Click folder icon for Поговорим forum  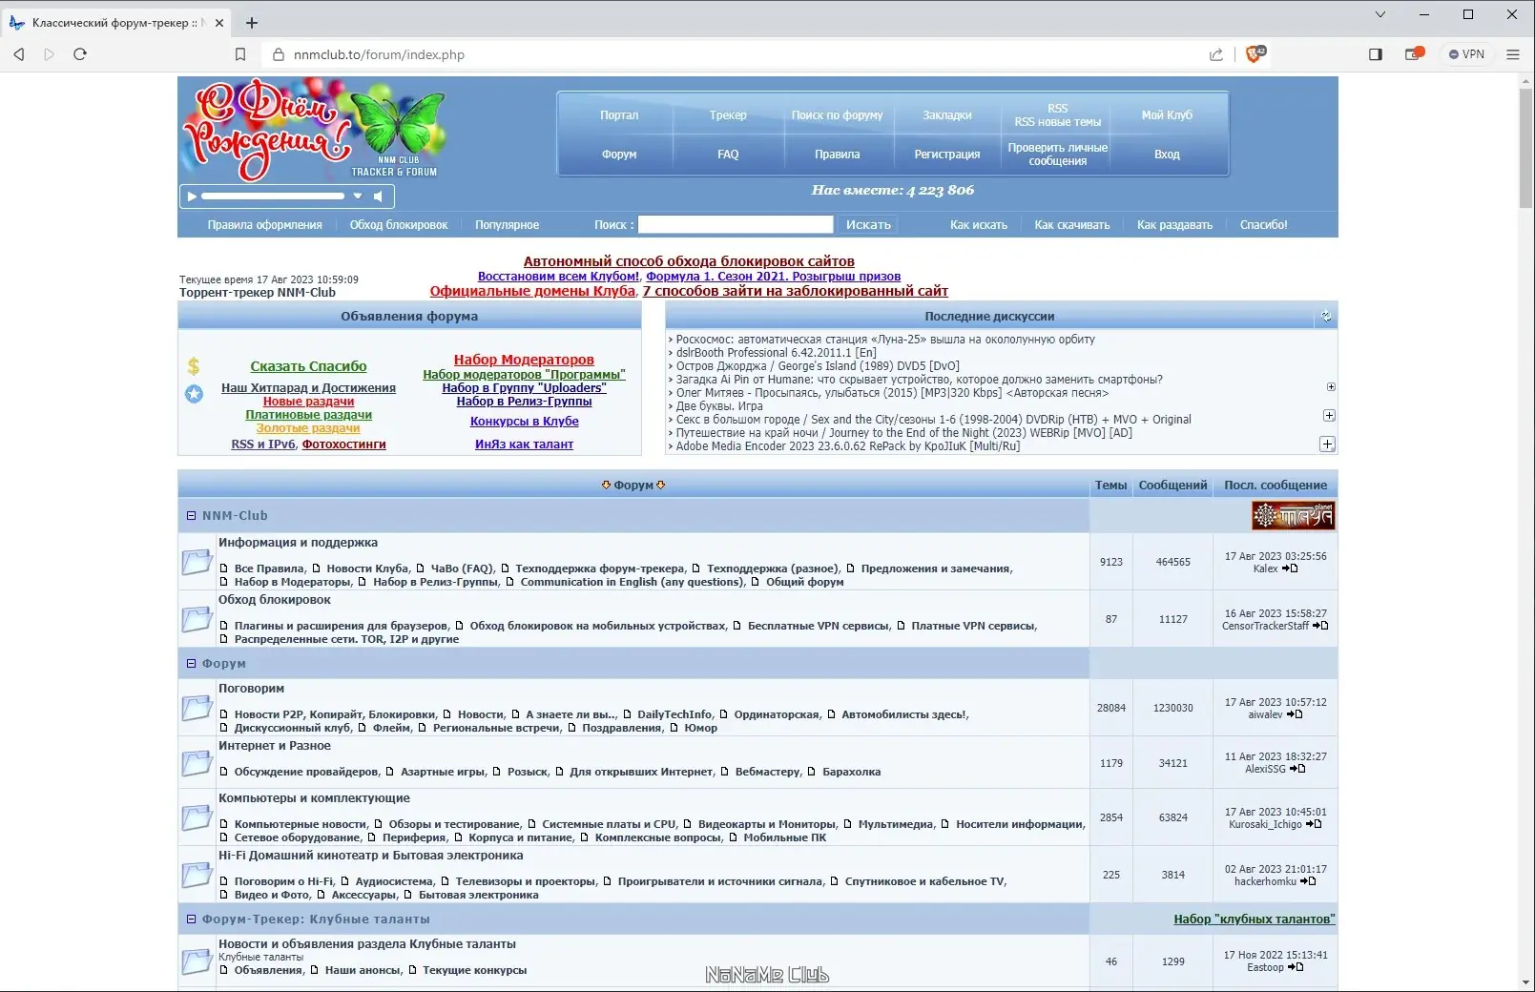pos(197,708)
